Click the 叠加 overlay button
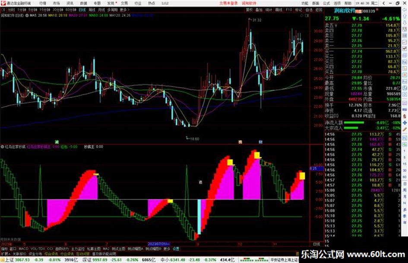This screenshot has width=408, height=263. tap(259, 10)
